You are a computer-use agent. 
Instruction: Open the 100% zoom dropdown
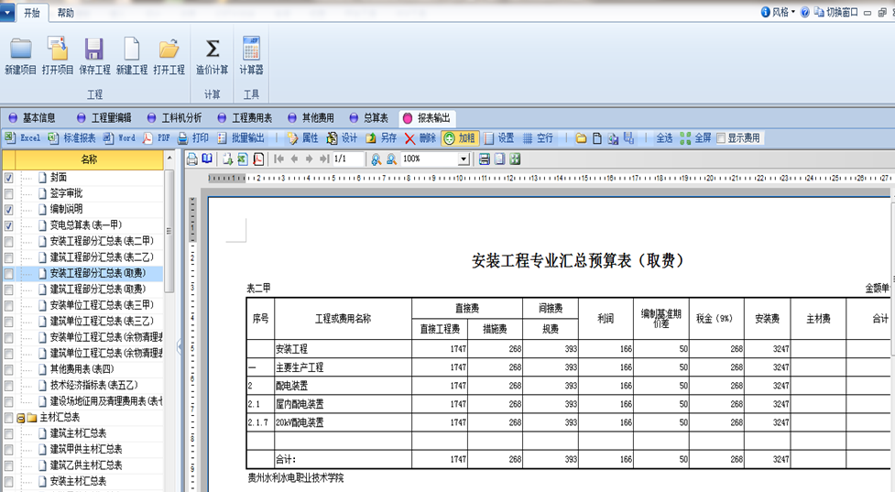pos(464,159)
